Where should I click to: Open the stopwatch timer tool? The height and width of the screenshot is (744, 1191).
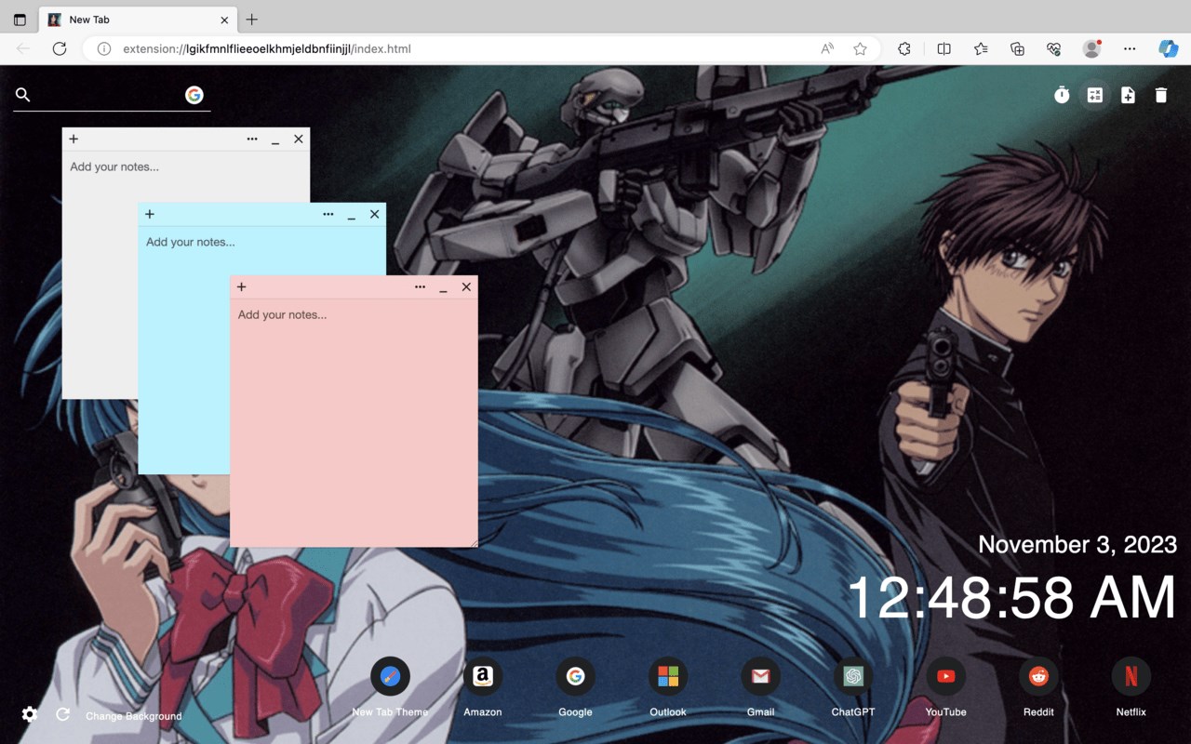pos(1062,95)
